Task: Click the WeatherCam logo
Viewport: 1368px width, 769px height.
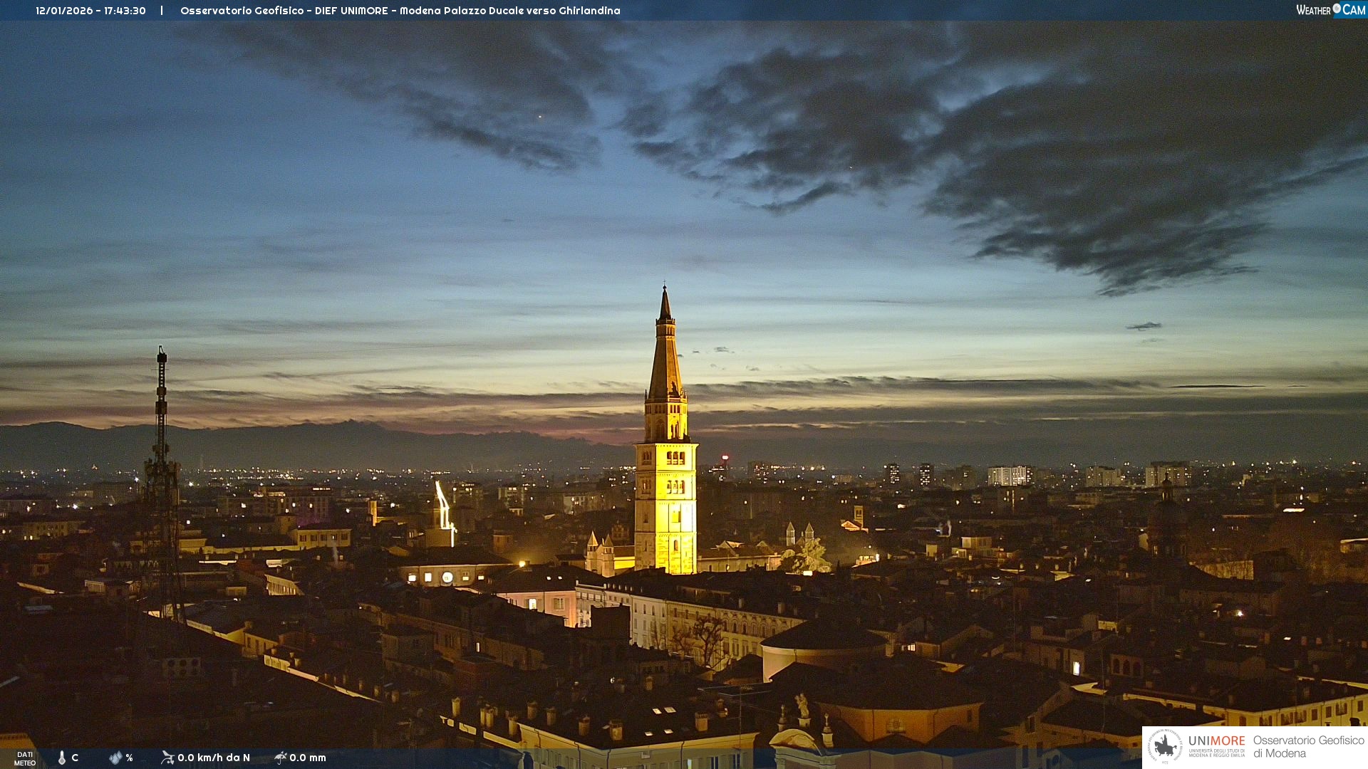Action: [1330, 10]
